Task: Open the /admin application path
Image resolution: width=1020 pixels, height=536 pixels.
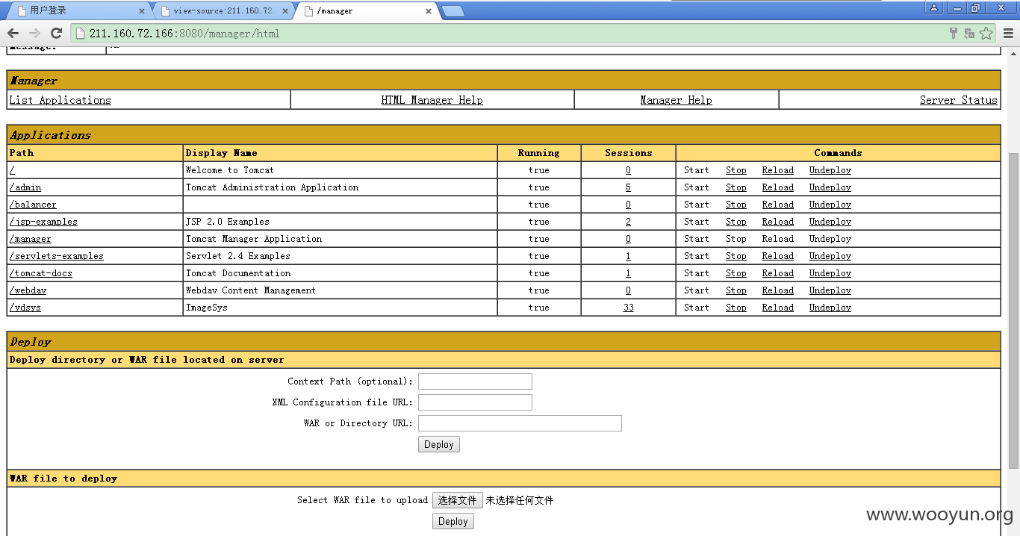Action: (25, 187)
